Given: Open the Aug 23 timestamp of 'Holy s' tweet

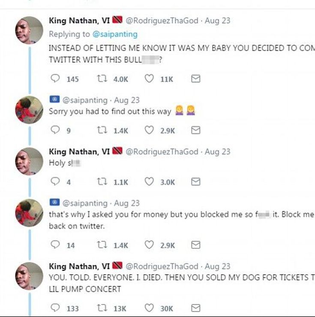Looking at the screenshot, I should [217, 151].
